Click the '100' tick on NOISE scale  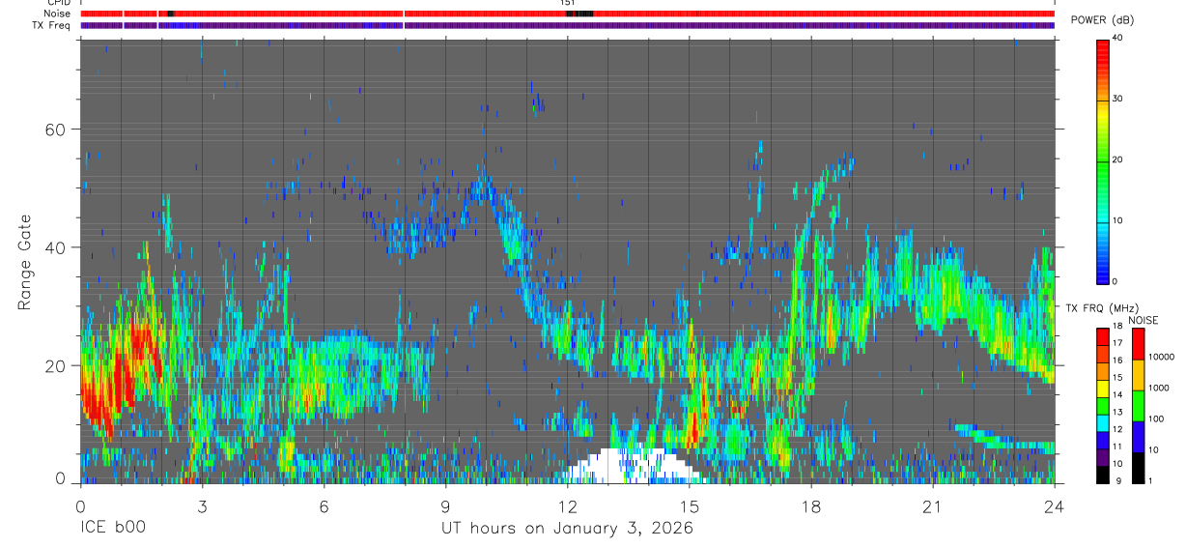[1155, 418]
